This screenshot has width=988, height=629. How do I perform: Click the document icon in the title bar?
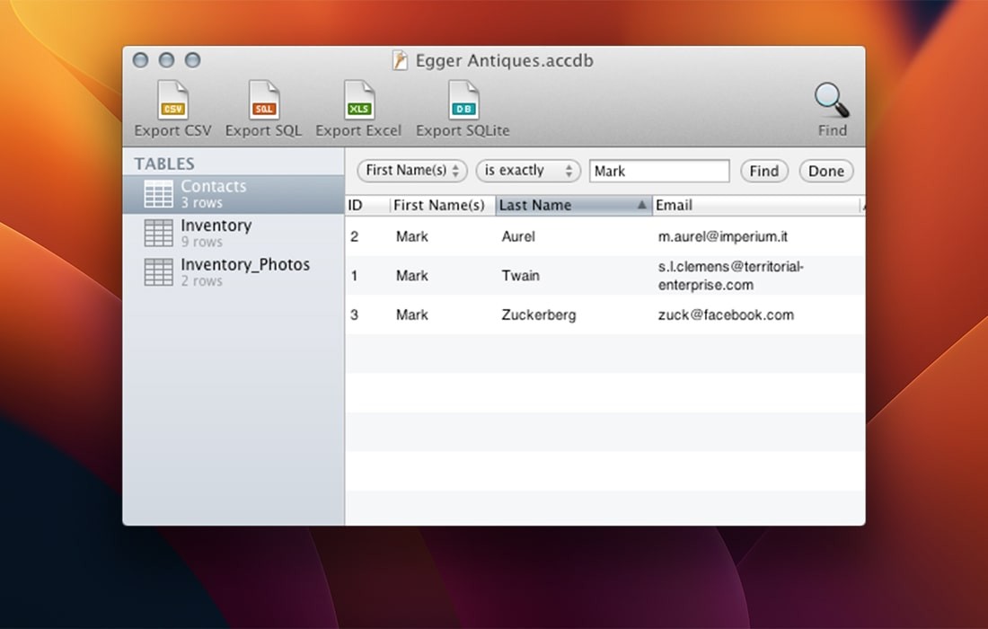coord(400,60)
